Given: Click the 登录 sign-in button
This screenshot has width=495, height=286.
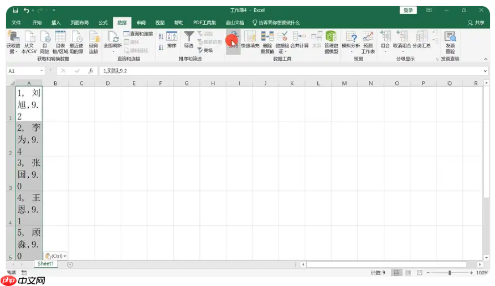Looking at the screenshot, I should coord(408,10).
